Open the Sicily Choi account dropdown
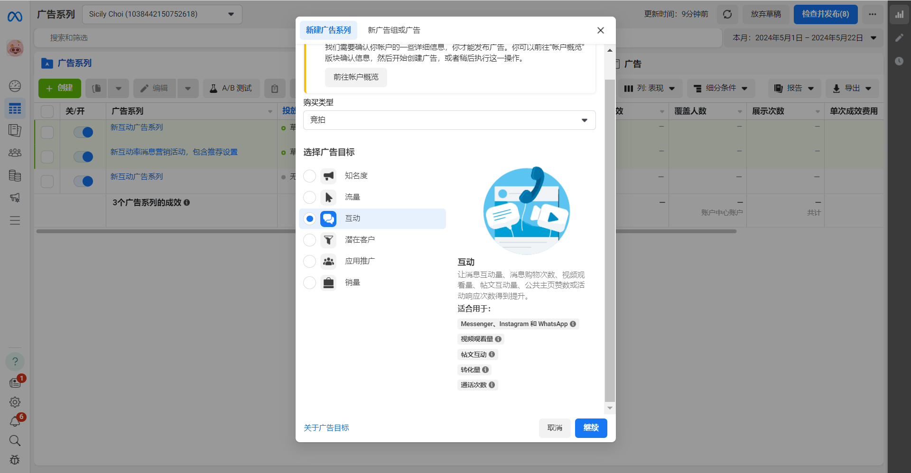The width and height of the screenshot is (911, 473). coord(162,14)
